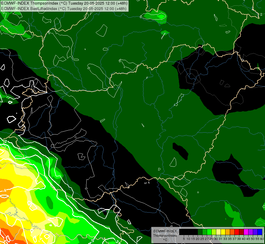The height and width of the screenshot is (244, 265).
Task: Pick the purple 45–50 legend swatch
Action: point(251,232)
